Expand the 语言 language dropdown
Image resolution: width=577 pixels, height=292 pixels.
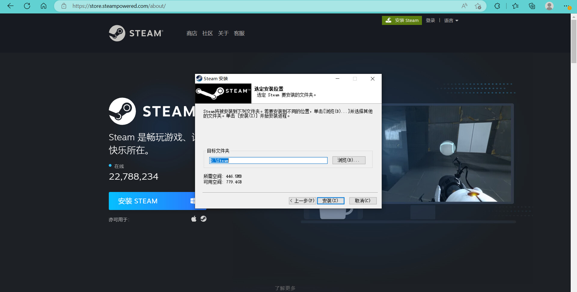451,20
